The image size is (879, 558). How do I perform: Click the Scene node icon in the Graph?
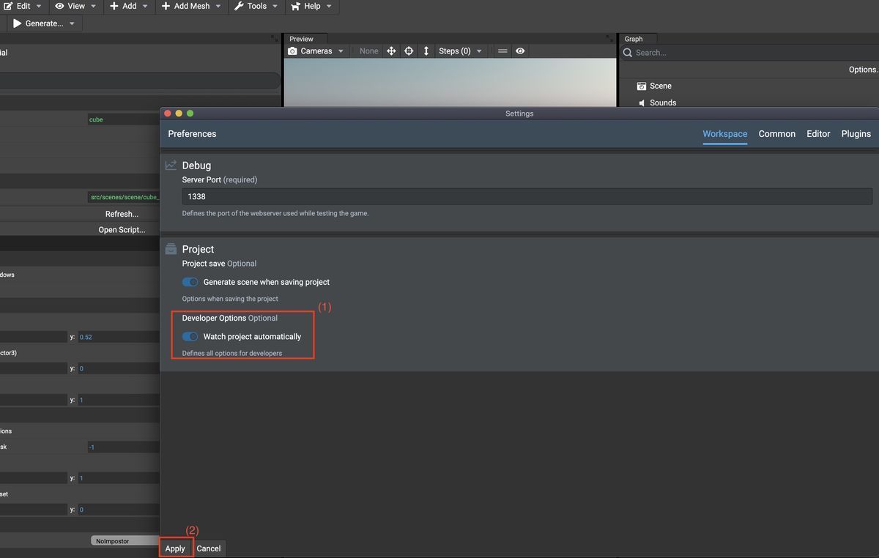pyautogui.click(x=640, y=86)
